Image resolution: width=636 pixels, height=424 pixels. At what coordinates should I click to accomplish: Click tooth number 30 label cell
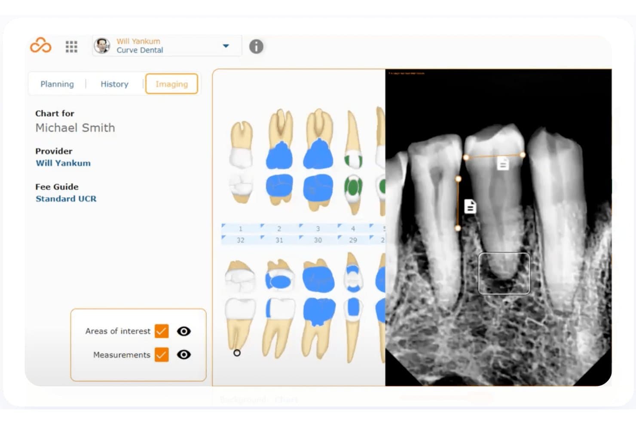[318, 240]
